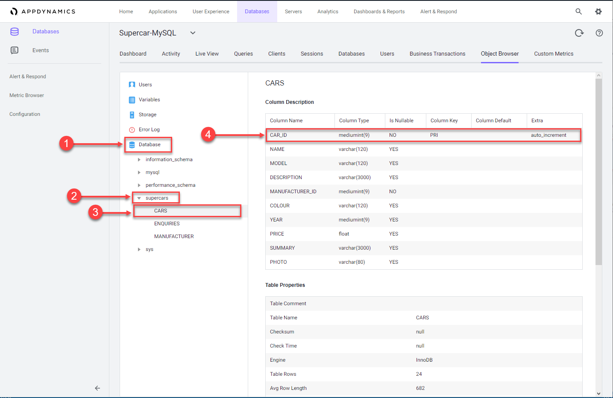Open Dashboards & Reports menu

point(379,12)
